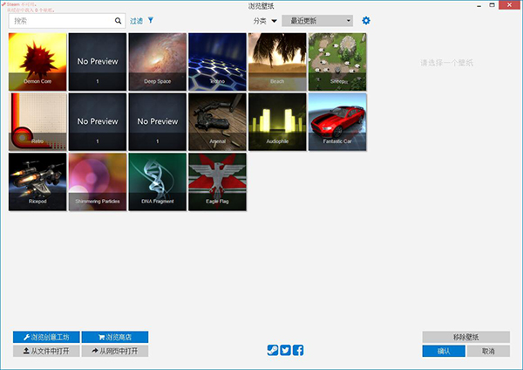Open the Twitter icon link
The width and height of the screenshot is (523, 370).
[x=285, y=350]
